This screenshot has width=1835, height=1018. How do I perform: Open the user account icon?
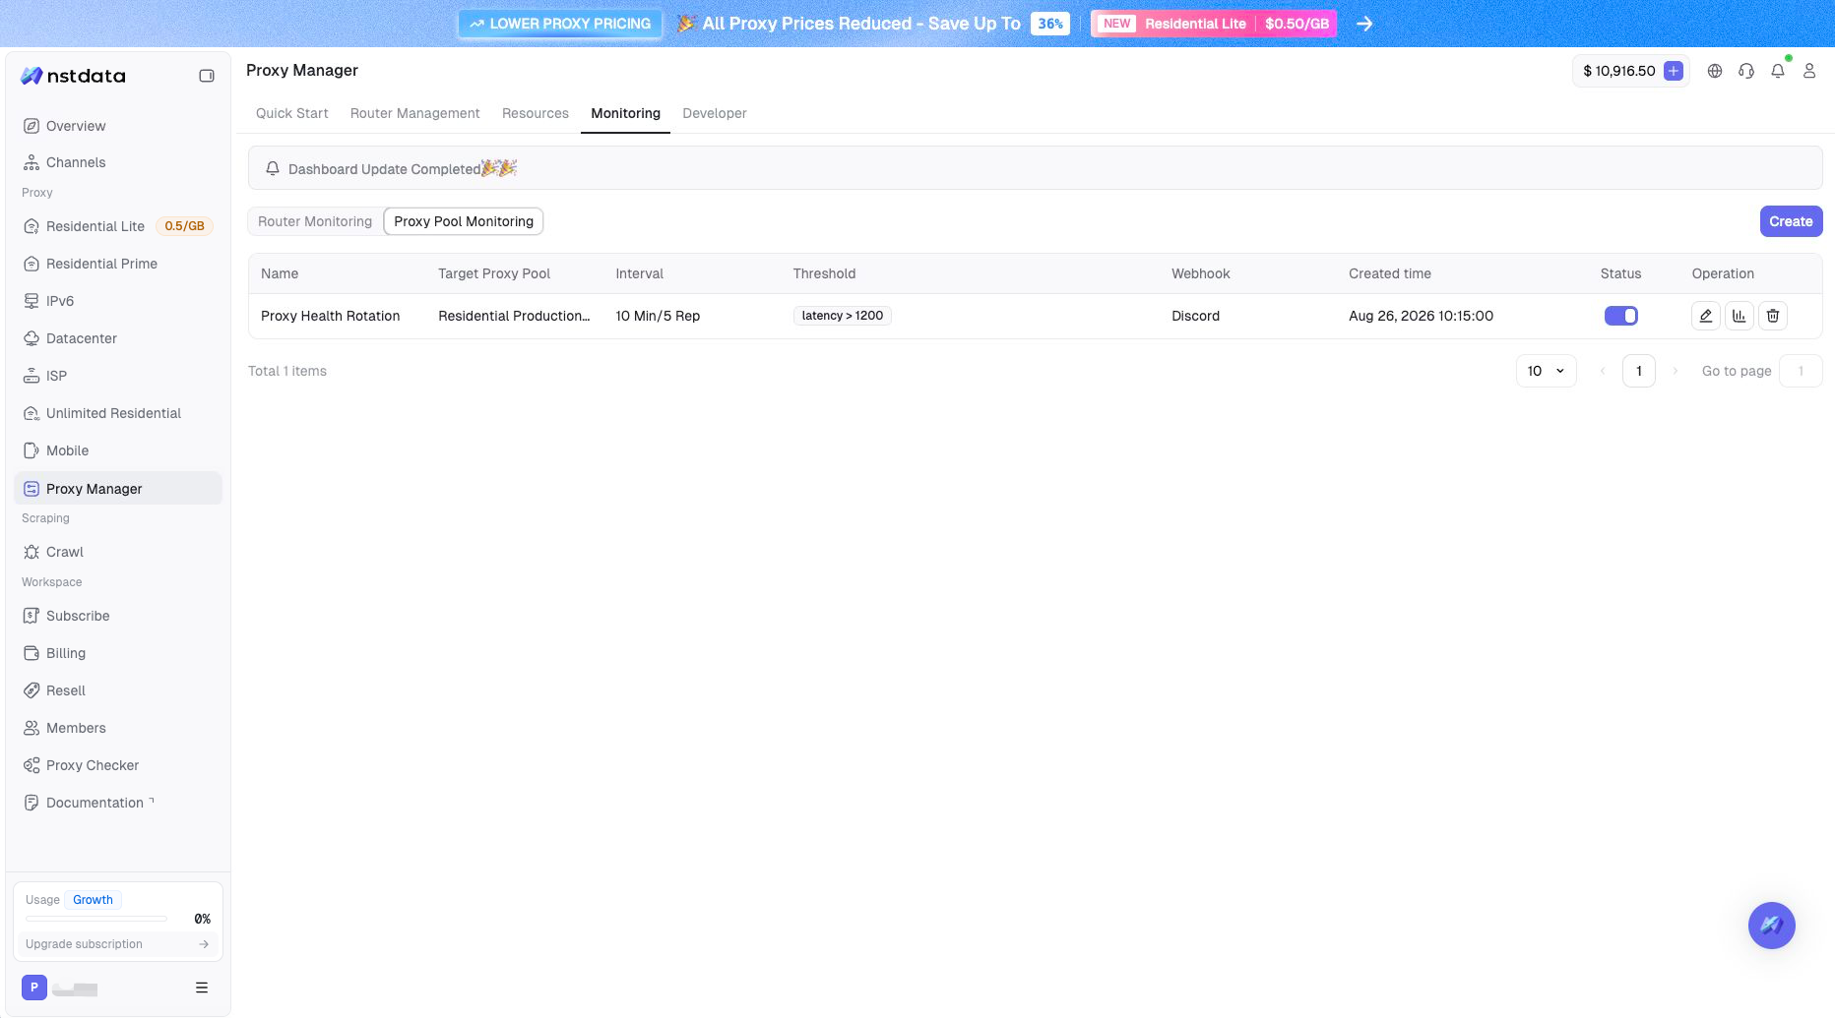click(x=1809, y=71)
